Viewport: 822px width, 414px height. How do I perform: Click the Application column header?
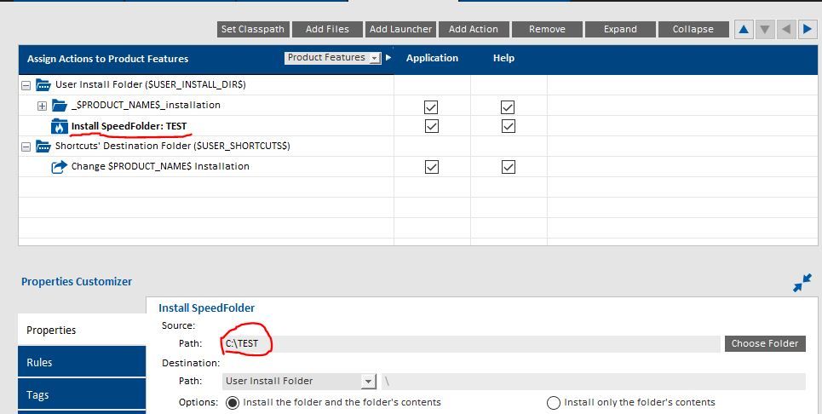point(432,58)
